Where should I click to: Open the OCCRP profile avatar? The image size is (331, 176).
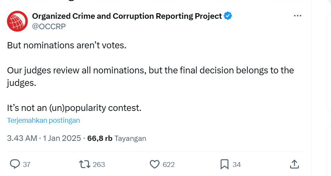[x=17, y=21]
